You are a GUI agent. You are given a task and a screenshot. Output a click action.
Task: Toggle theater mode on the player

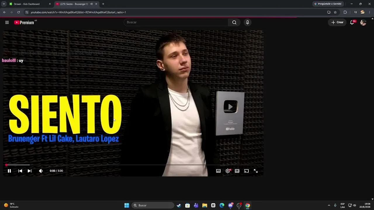point(237,171)
